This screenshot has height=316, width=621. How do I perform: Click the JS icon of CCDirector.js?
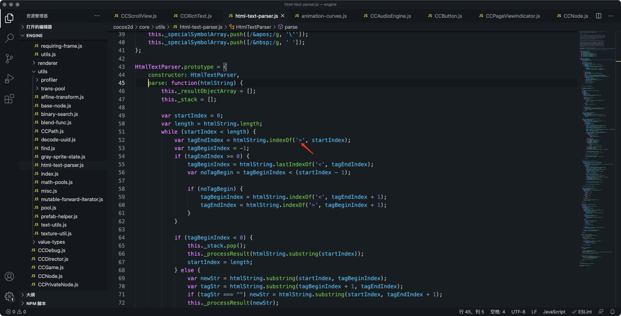pyautogui.click(x=33, y=259)
